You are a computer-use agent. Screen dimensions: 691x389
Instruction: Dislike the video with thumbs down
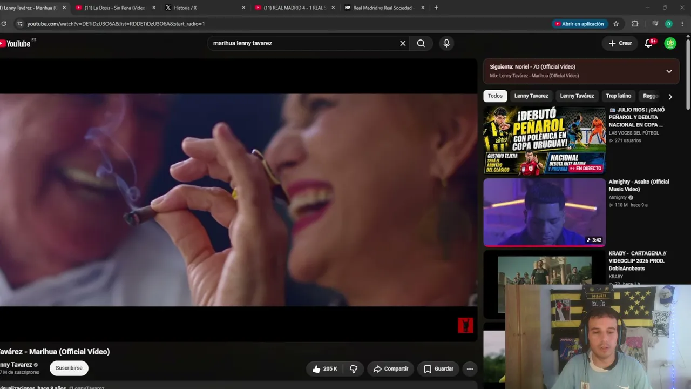click(354, 369)
